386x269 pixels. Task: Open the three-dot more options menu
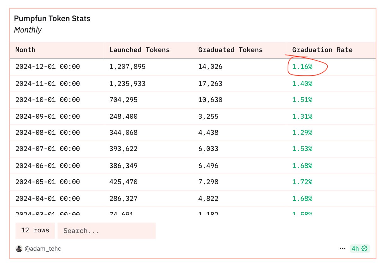(x=342, y=248)
